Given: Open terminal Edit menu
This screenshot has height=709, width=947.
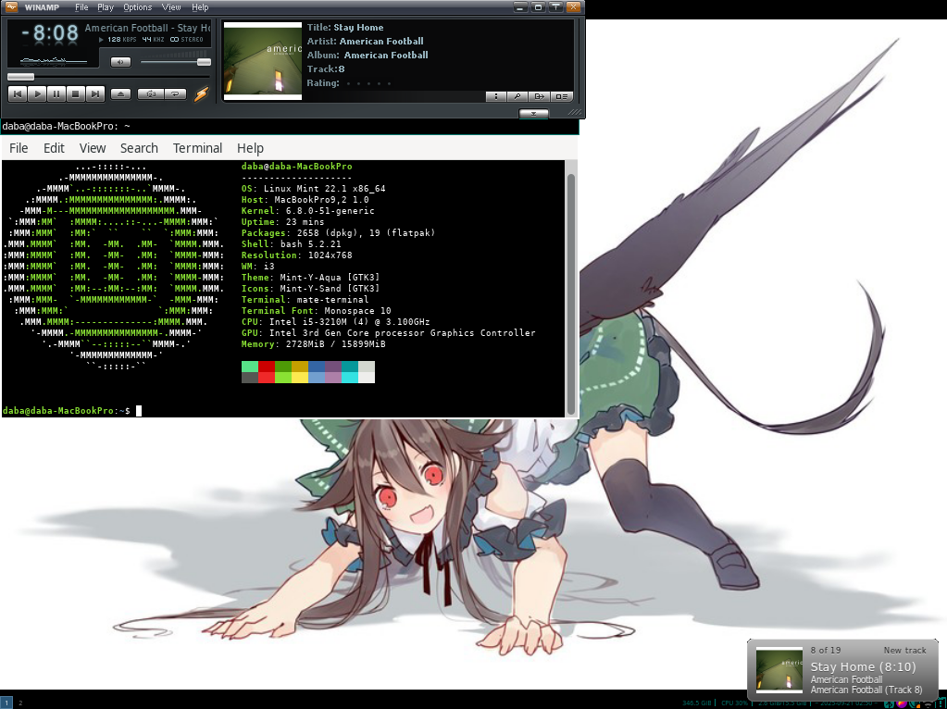Looking at the screenshot, I should coord(54,148).
